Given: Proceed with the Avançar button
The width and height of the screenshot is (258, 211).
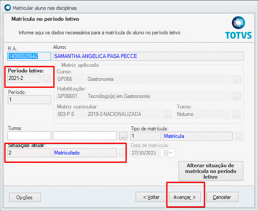Looking at the screenshot, I should 184,197.
